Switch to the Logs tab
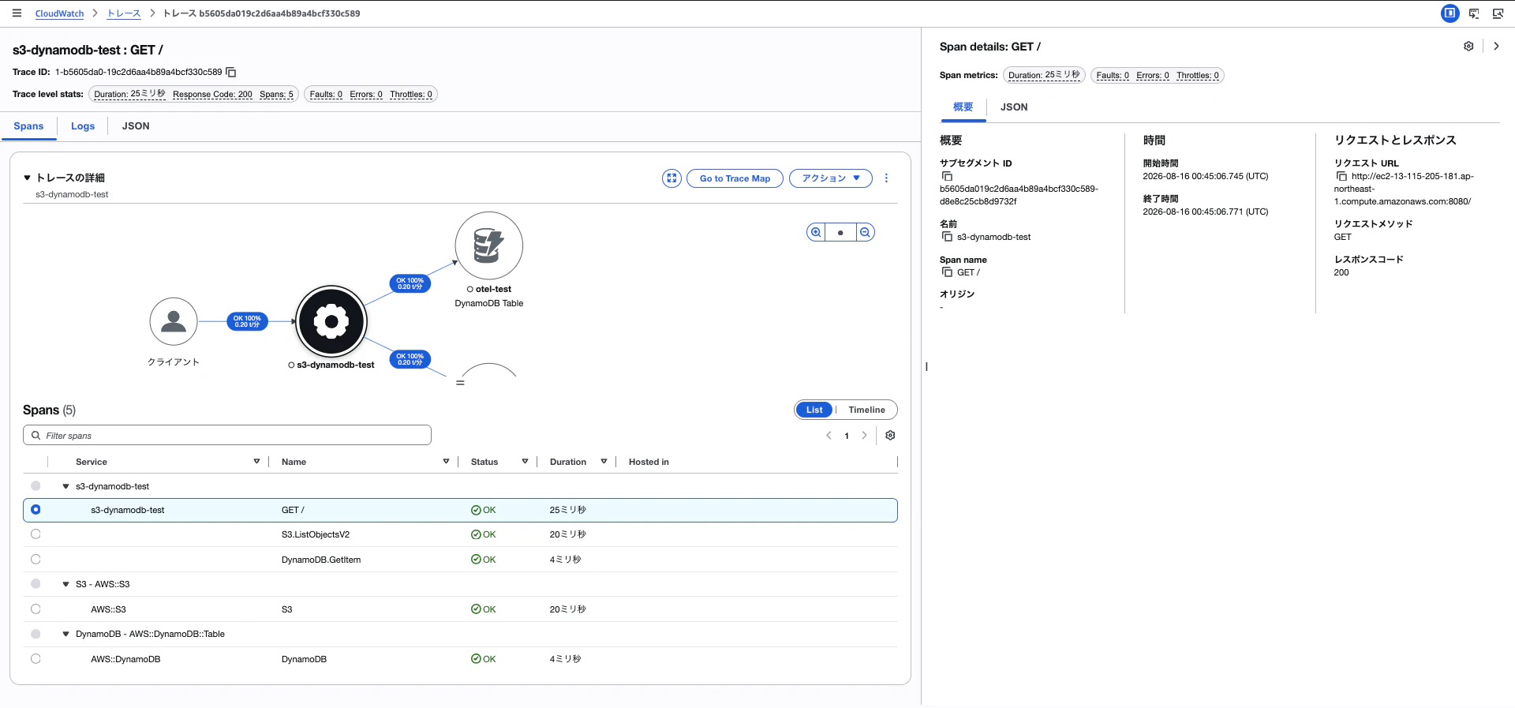This screenshot has width=1515, height=708. (83, 126)
